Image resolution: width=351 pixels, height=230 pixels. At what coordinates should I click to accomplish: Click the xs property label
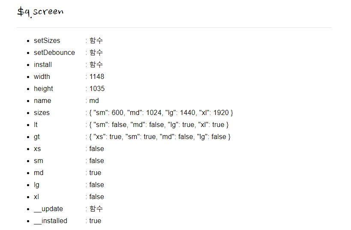37,149
